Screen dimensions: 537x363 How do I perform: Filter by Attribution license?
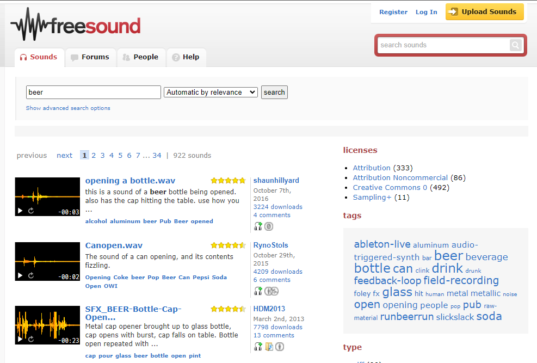click(372, 168)
